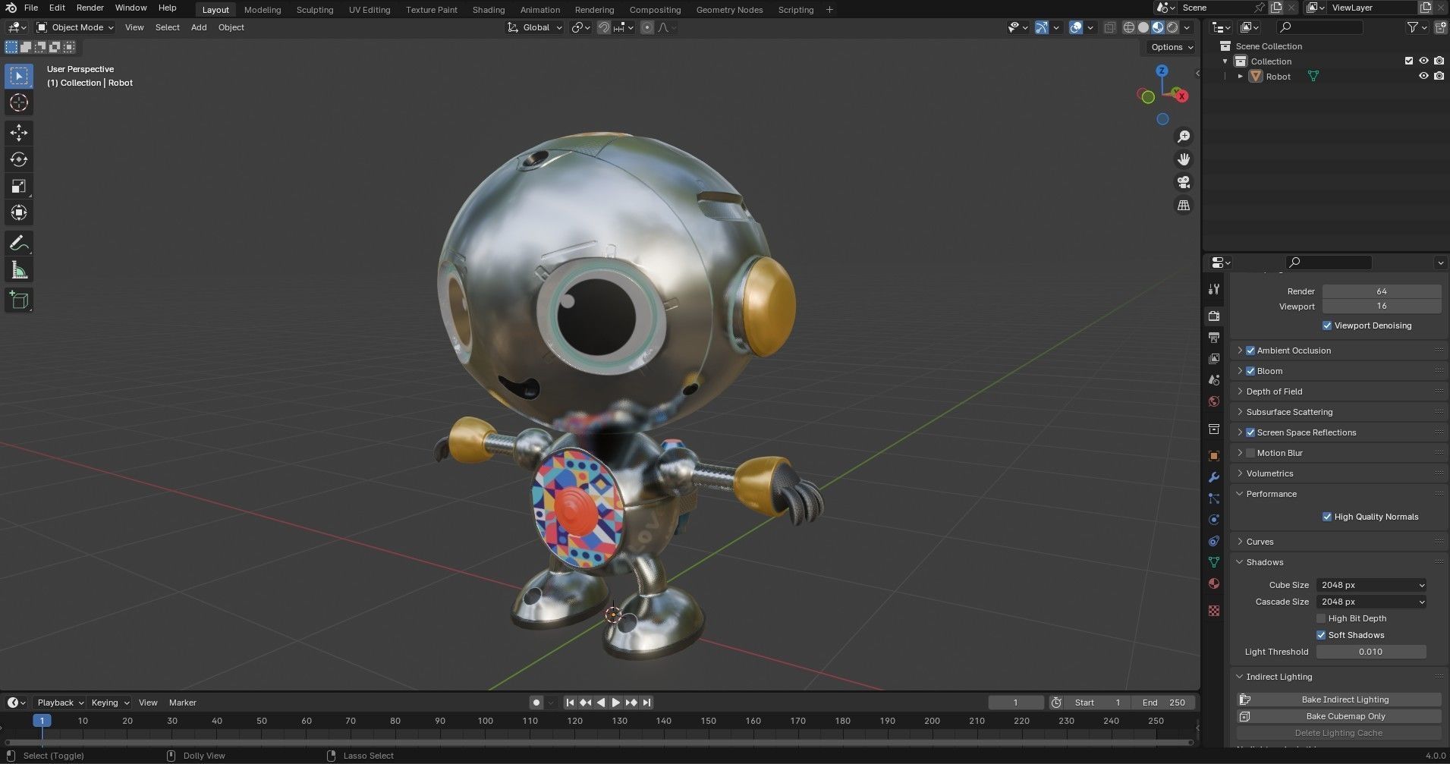Open the Texture properties tab
Viewport: 1450px width, 764px height.
[1214, 611]
